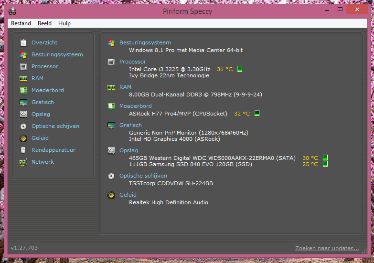Open Grafisch in the sidebar
Screen dimensions: 374x263
(x=43, y=102)
